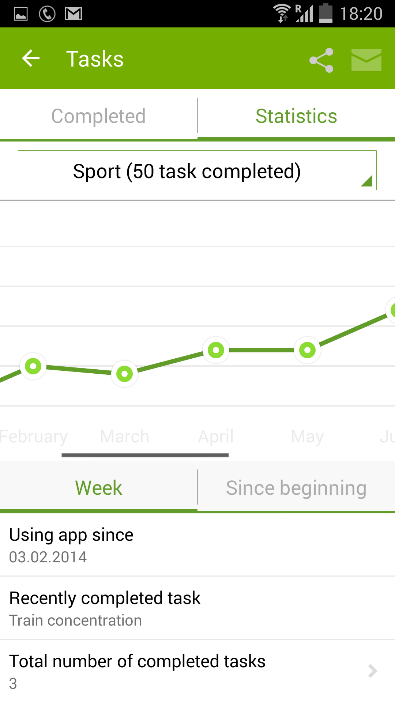Select the April data point on chart
The height and width of the screenshot is (702, 395).
[216, 350]
